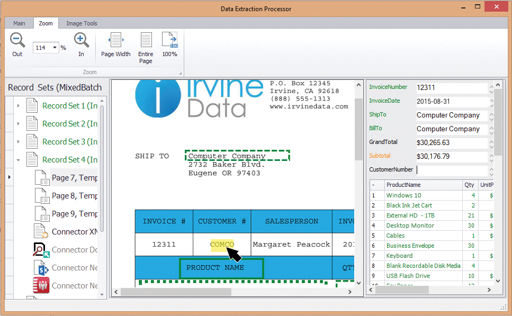Select Page 8 in the tree

pyautogui.click(x=74, y=196)
